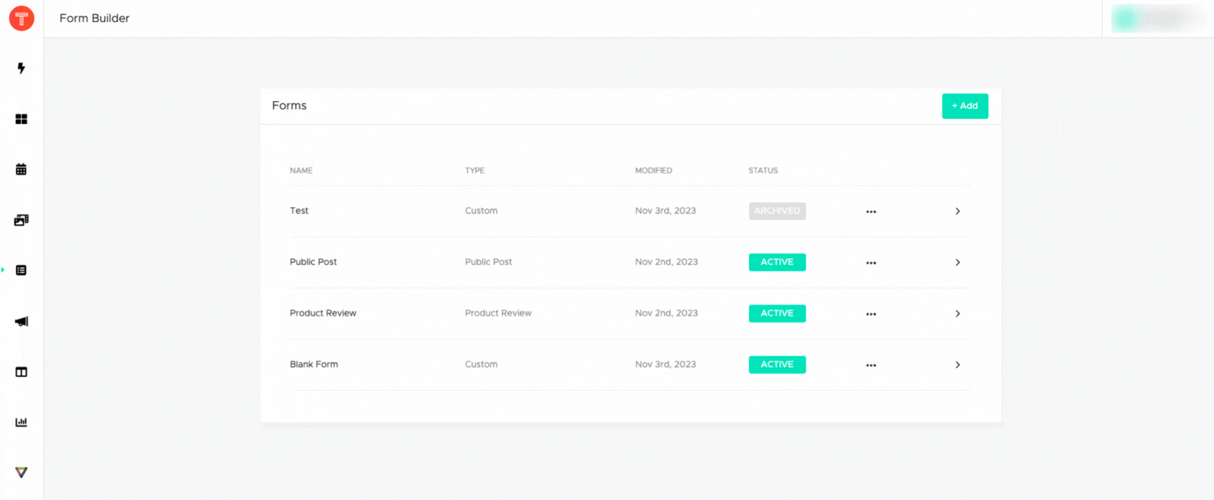Open the dashboard grid sidebar icon

[21, 119]
